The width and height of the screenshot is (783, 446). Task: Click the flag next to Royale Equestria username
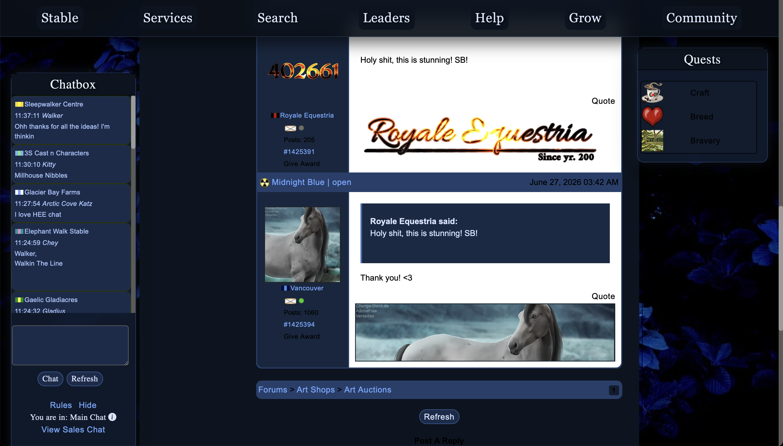(275, 115)
